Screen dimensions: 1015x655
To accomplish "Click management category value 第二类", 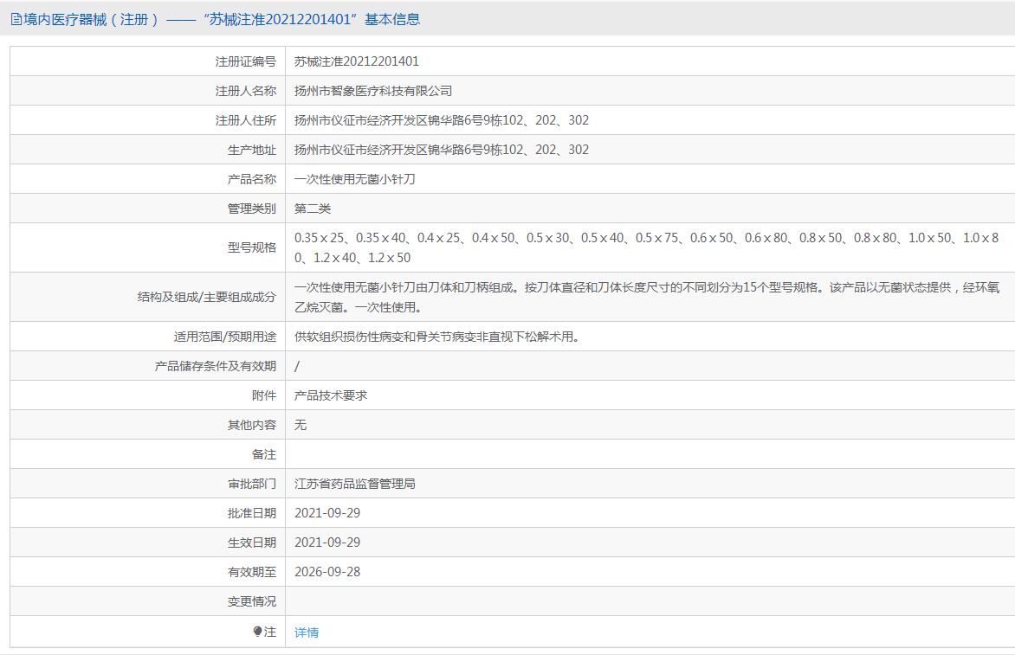I will (313, 209).
